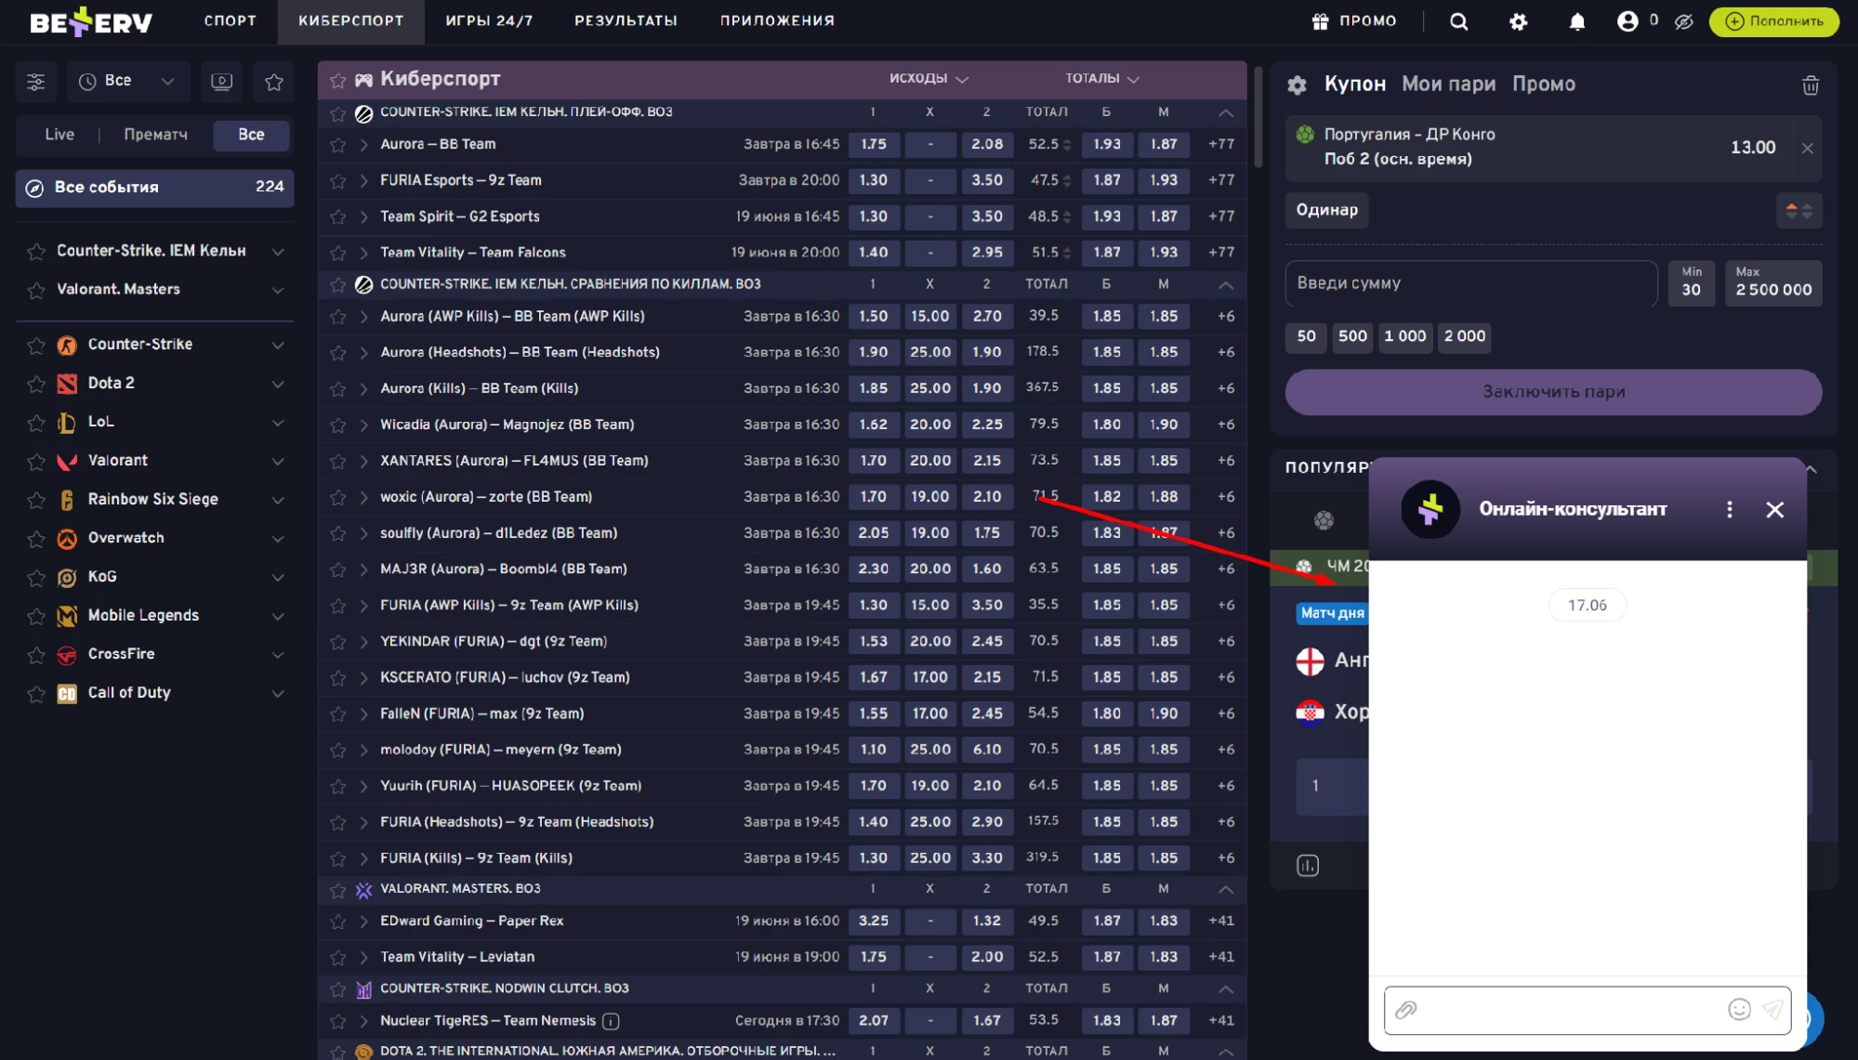Favorite Valorant. Masters in sidebar
1858x1060 pixels.
pos(36,291)
